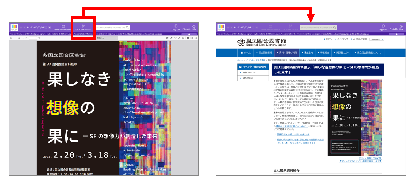Click the ホーム menu item
This screenshot has height=183, width=414.
[246, 52]
